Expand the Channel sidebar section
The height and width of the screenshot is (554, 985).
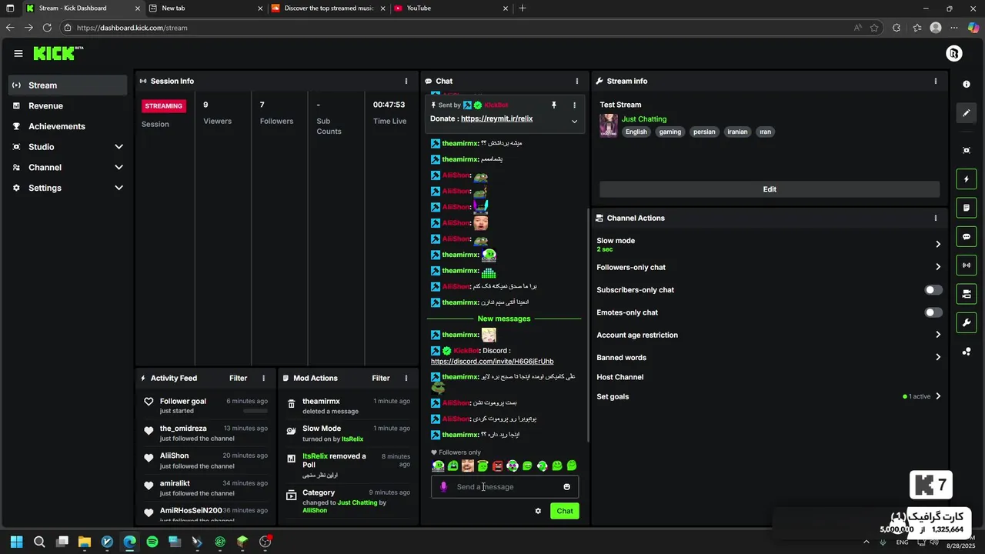pyautogui.click(x=119, y=167)
